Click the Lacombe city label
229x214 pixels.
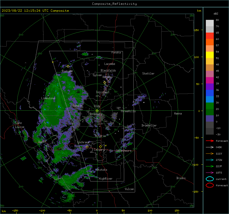pyautogui.click(x=110, y=64)
